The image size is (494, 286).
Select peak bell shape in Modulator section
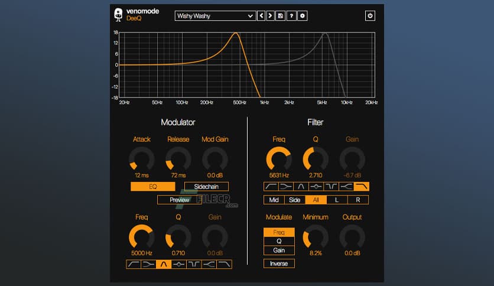coord(179,264)
